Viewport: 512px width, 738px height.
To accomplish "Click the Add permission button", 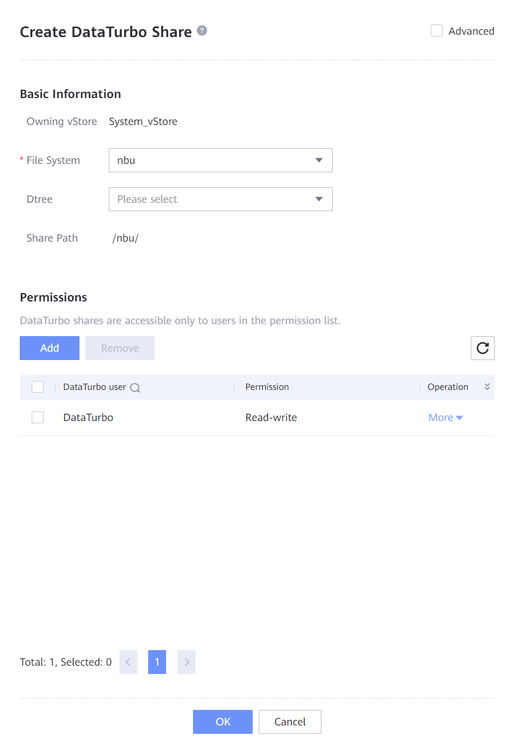I will click(50, 348).
